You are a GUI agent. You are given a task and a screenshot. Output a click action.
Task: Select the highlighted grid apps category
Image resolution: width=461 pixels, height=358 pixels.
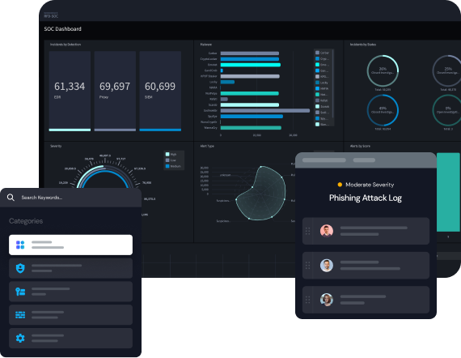click(x=70, y=245)
